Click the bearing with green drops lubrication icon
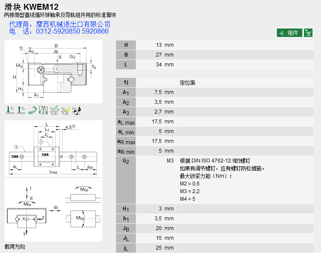 54,110
